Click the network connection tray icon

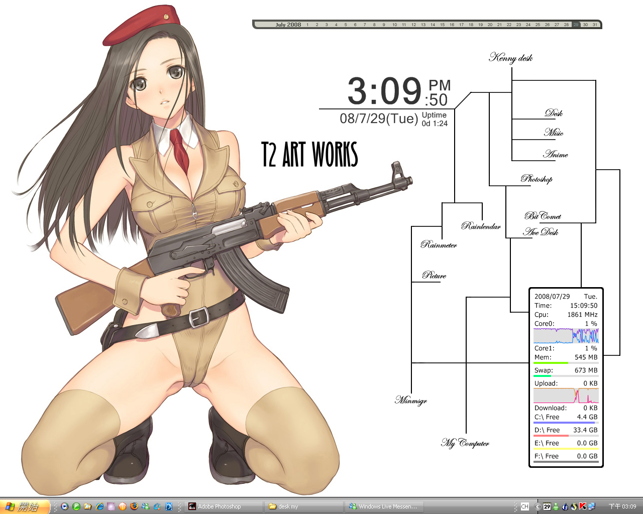pyautogui.click(x=591, y=506)
